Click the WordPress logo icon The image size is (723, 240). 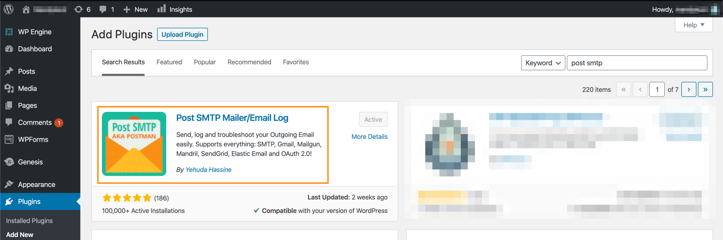coord(9,9)
